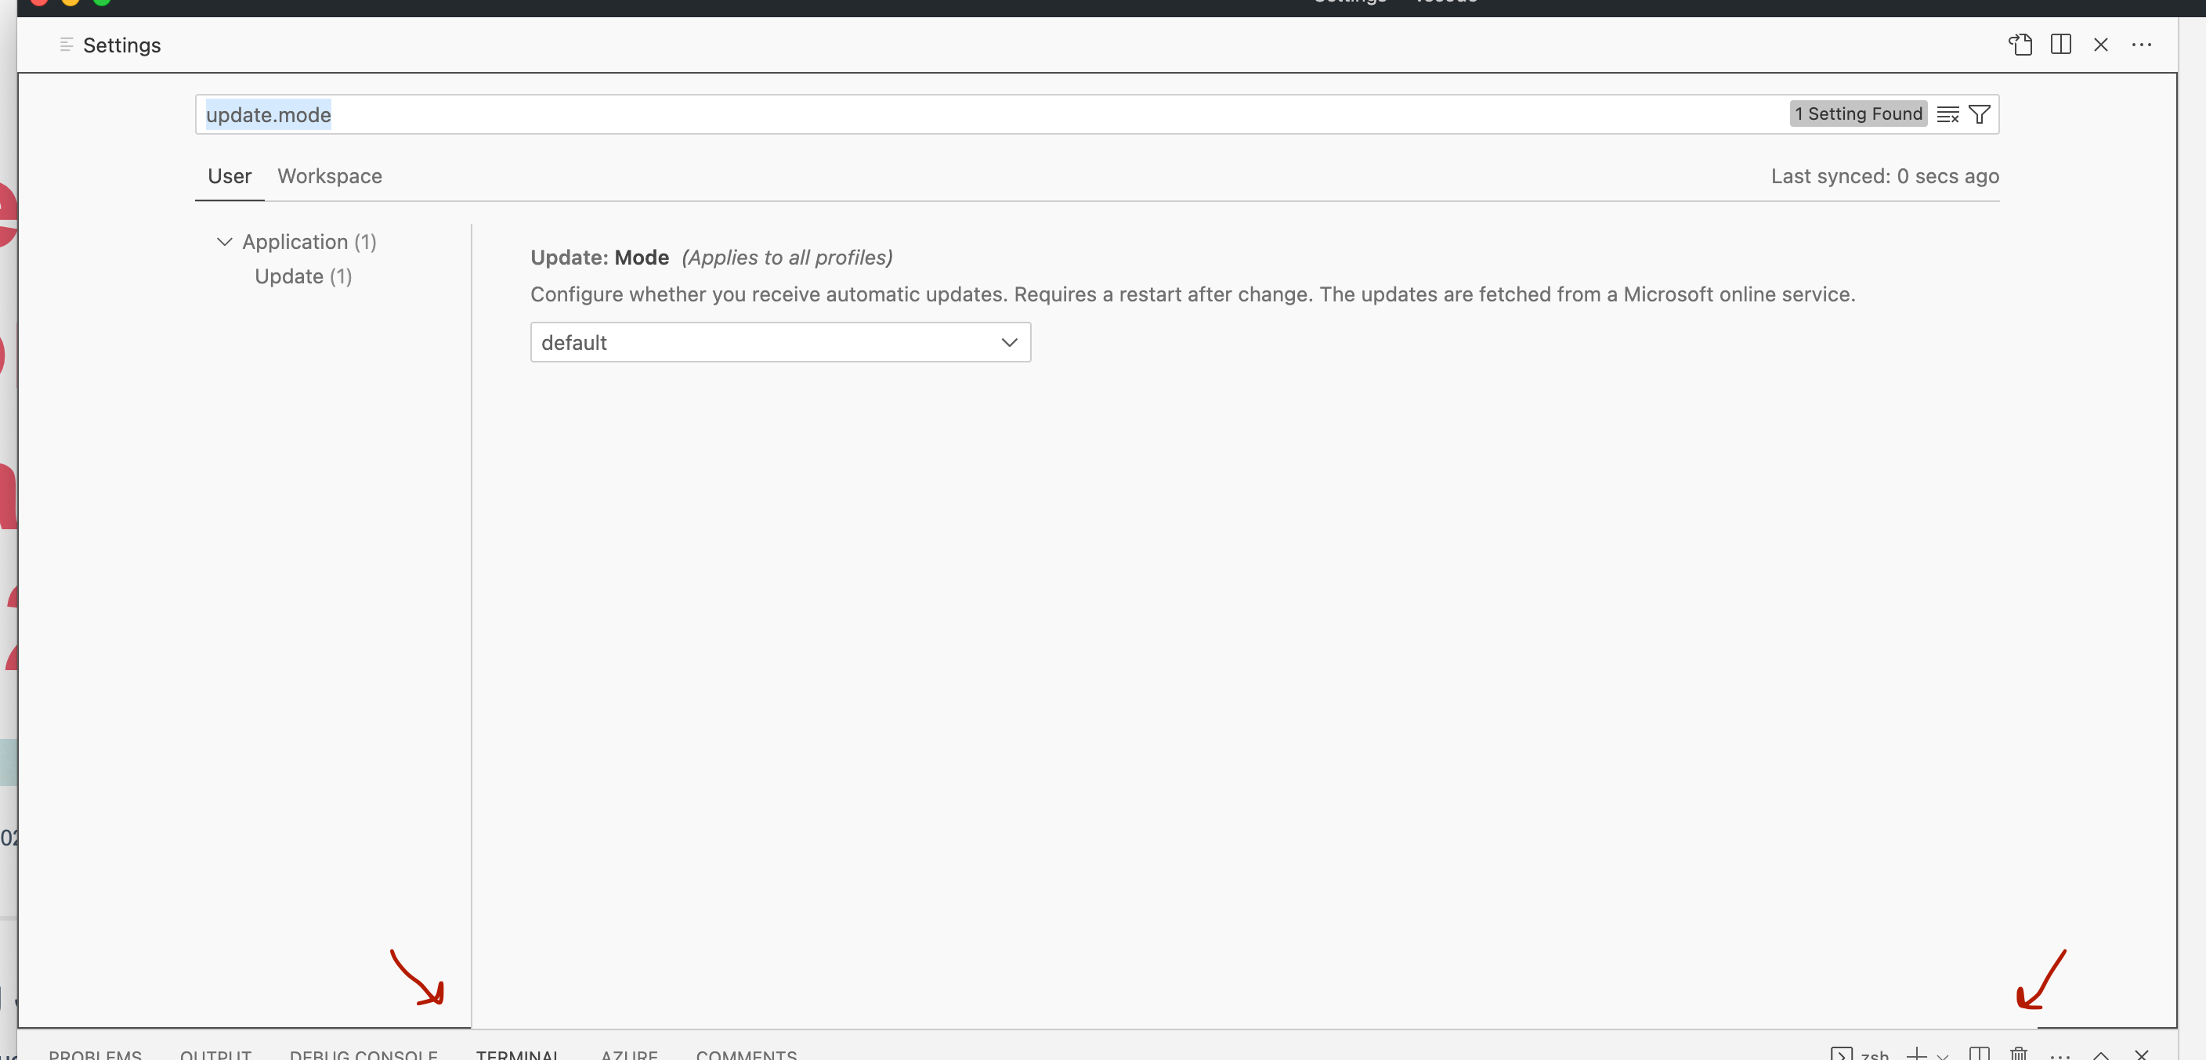Click inside the settings search box
Image resolution: width=2206 pixels, height=1060 pixels.
click(599, 114)
